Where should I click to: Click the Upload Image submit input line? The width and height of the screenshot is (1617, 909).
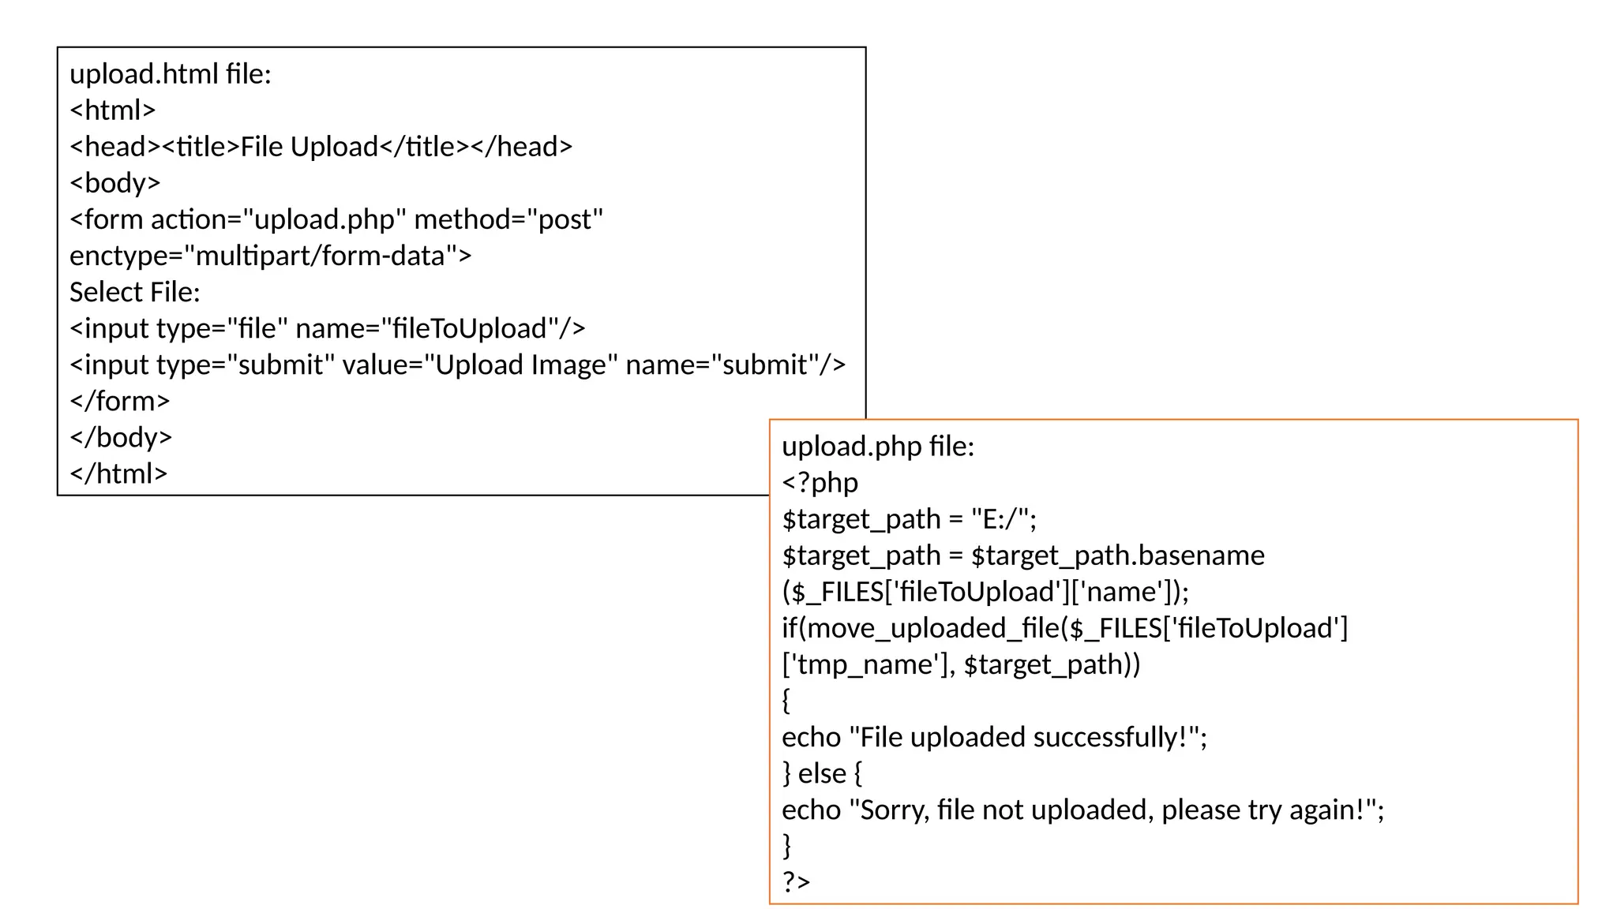point(457,365)
